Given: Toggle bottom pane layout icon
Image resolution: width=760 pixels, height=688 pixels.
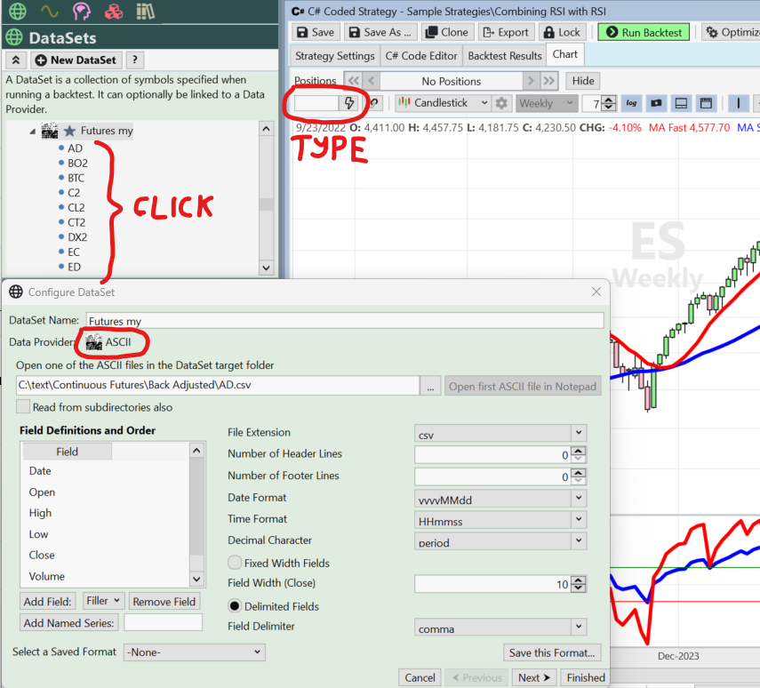Looking at the screenshot, I should [681, 103].
